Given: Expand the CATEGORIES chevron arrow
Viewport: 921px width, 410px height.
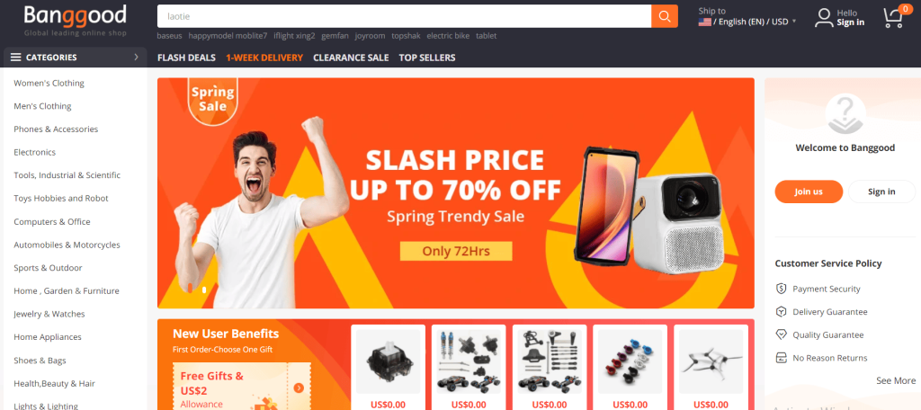Looking at the screenshot, I should click(137, 57).
